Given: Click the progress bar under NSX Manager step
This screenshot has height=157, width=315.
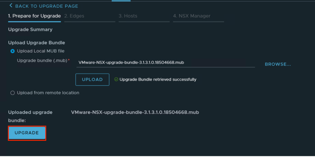Looking at the screenshot, I should coord(198,22).
